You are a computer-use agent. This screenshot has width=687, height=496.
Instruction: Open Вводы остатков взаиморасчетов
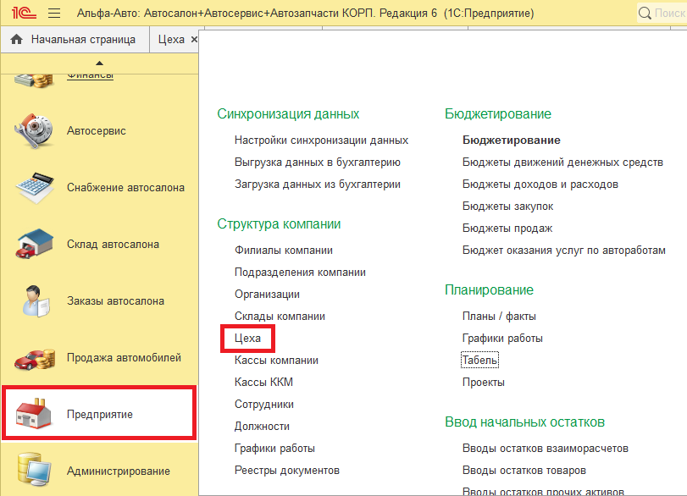[x=546, y=448]
